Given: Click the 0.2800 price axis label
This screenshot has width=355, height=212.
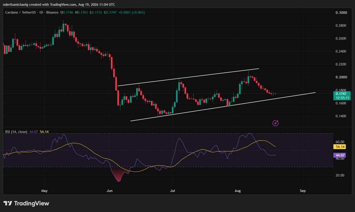Looking at the screenshot, I should pyautogui.click(x=341, y=26).
